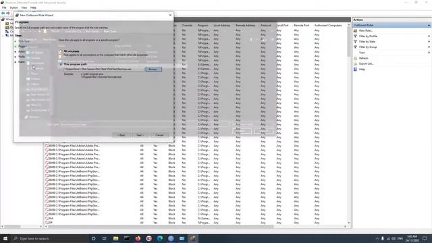Open the File menu
This screenshot has width=432, height=243.
click(x=4, y=7)
